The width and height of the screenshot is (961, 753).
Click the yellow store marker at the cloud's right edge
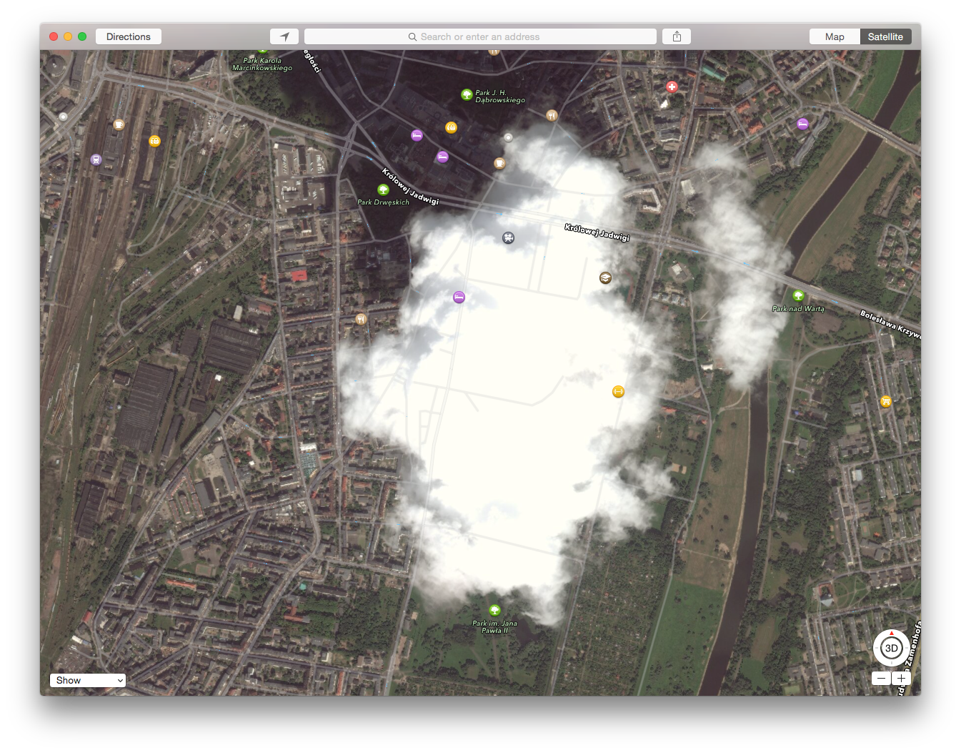(x=618, y=391)
